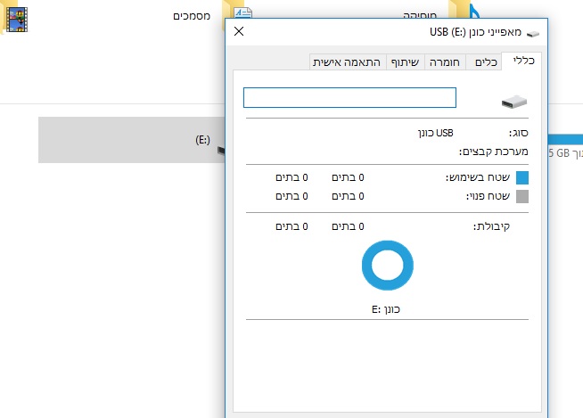The height and width of the screenshot is (418, 583).
Task: Select the כללי tab
Action: 523,61
